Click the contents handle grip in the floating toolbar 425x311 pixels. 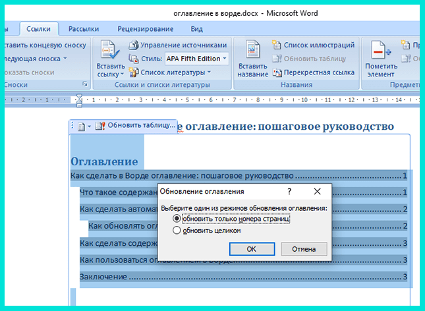point(72,126)
